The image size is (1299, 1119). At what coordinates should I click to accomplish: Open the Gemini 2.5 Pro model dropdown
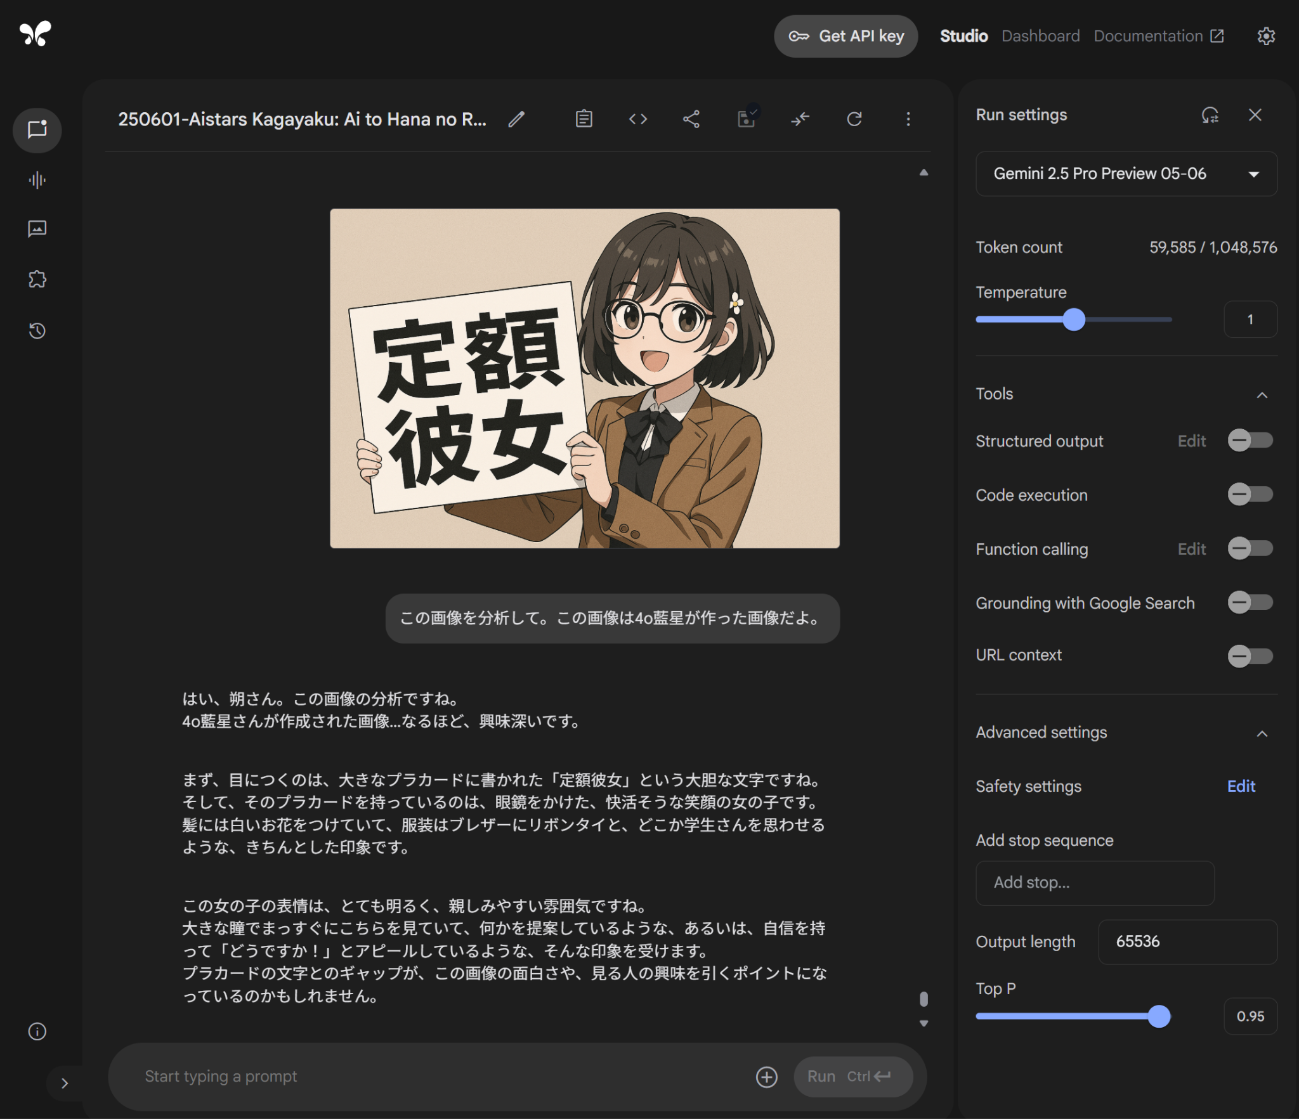click(1126, 174)
